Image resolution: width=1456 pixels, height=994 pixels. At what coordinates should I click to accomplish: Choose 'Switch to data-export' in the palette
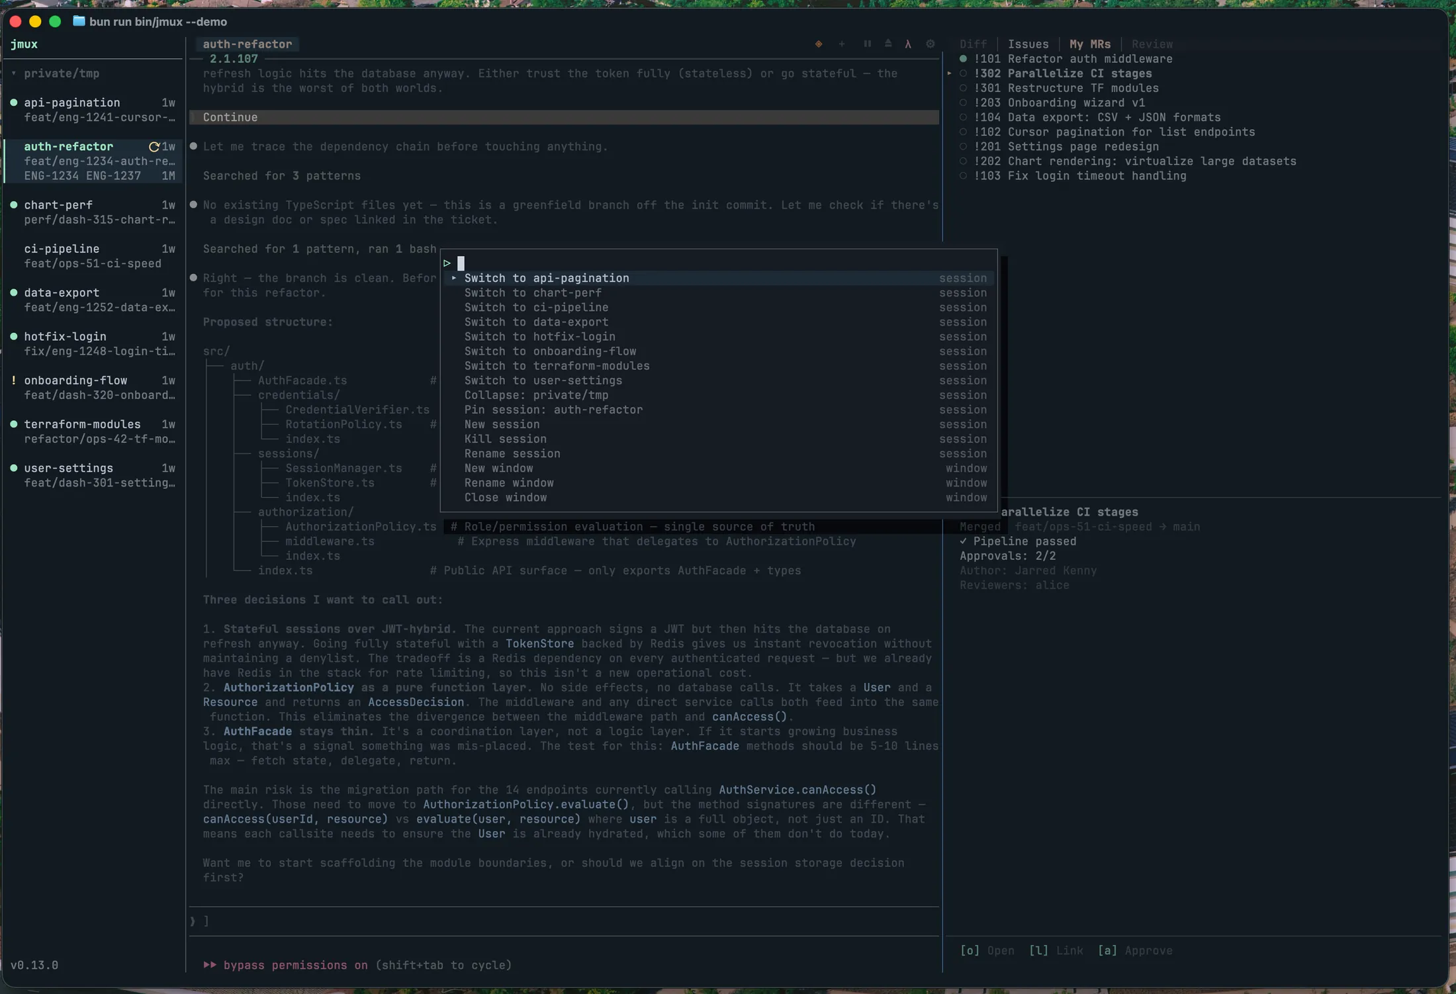pos(718,322)
